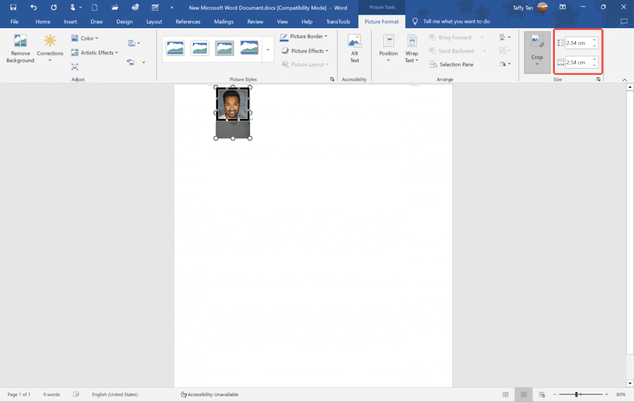Open the File menu
Screen dimensions: 634x402
(x=14, y=21)
